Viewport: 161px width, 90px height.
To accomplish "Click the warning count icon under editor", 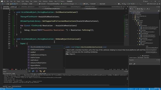I will (16, 69).
